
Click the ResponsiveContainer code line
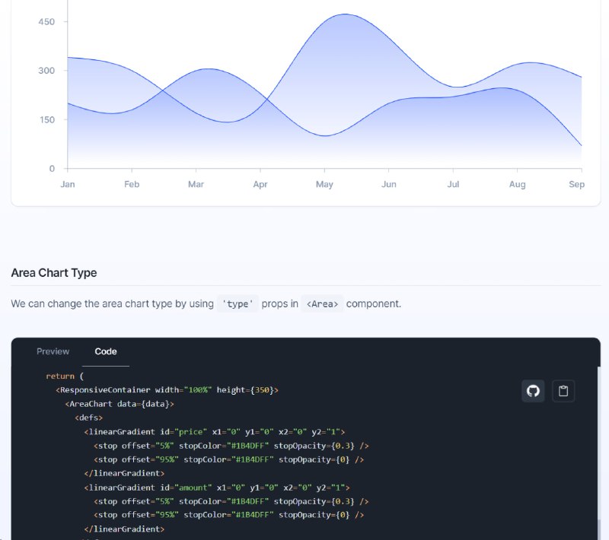tap(167, 390)
